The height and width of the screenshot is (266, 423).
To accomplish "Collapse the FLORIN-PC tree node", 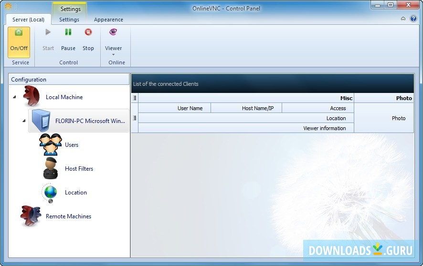I will coord(24,121).
